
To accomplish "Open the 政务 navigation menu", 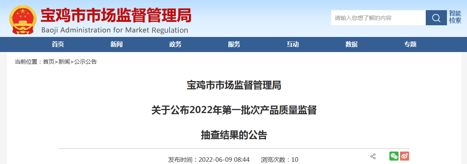I will point(175,44).
